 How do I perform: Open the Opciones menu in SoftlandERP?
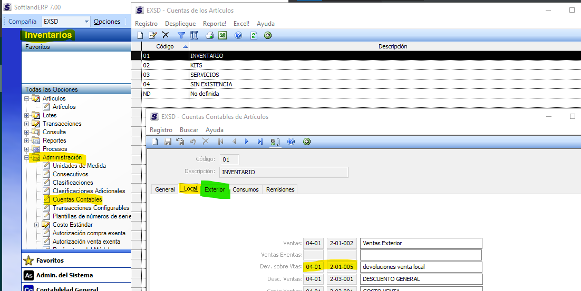point(106,22)
